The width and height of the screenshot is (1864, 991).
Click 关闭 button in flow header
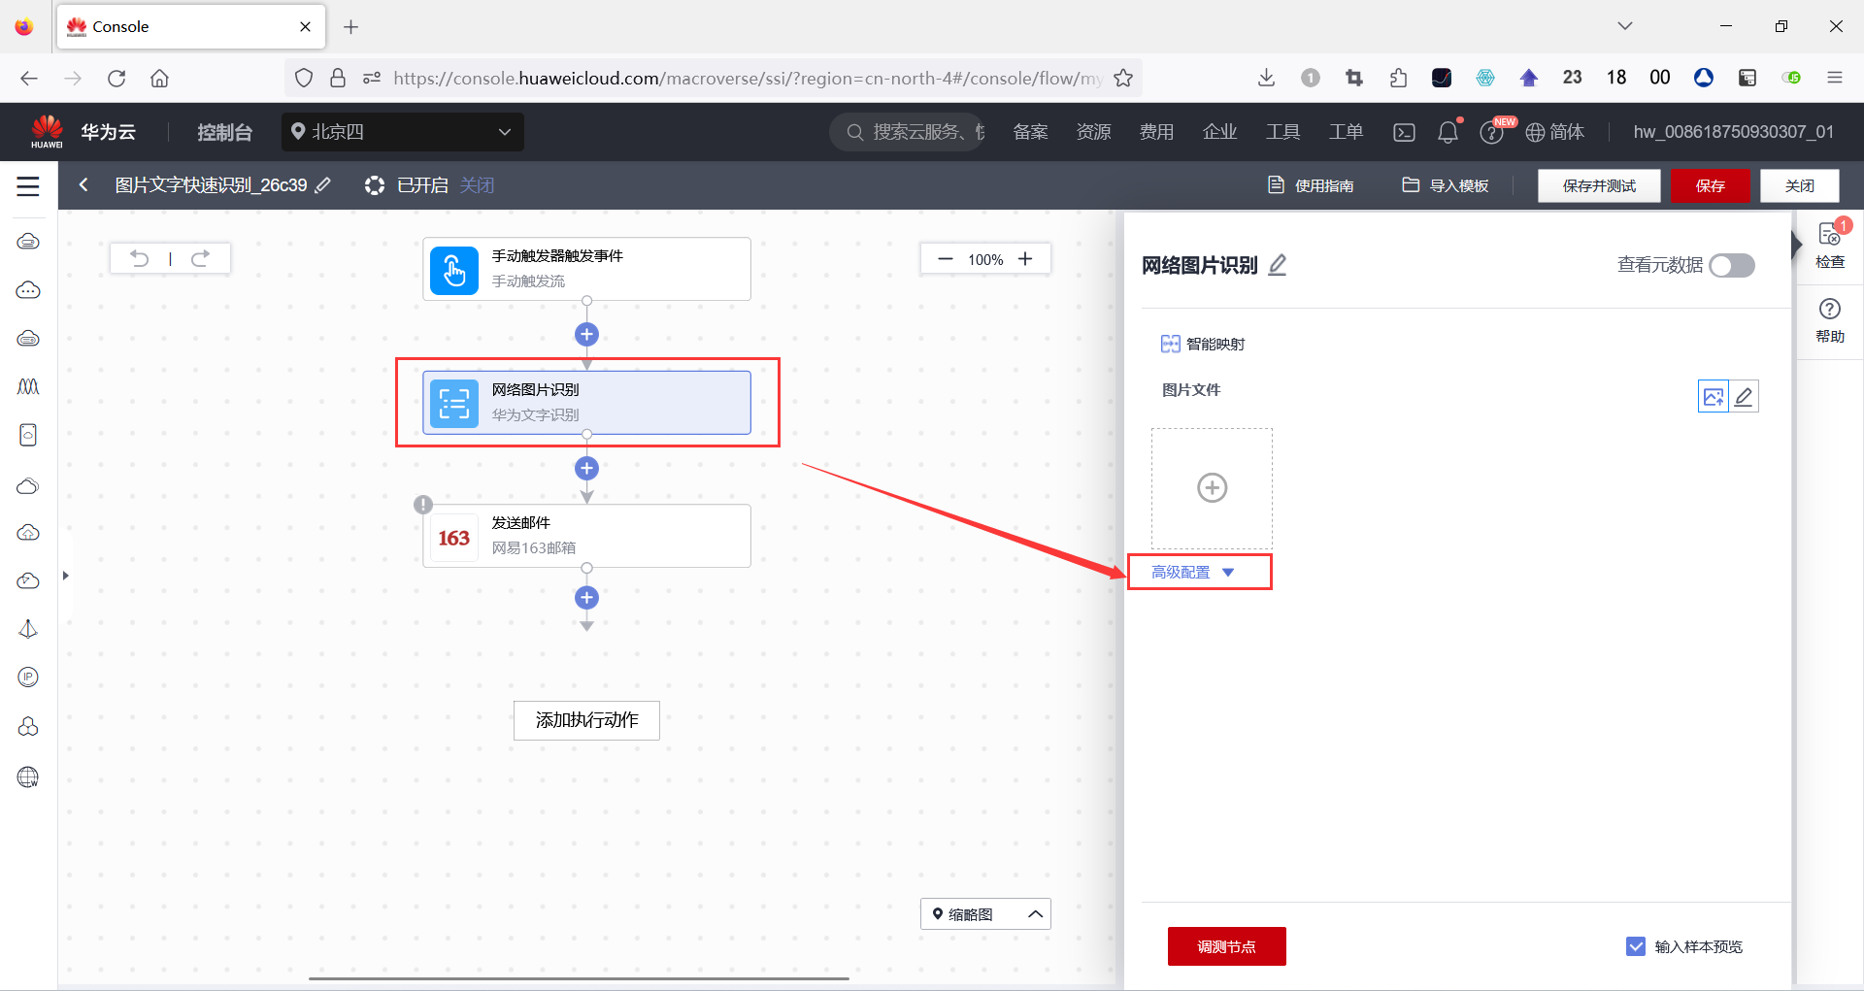(x=1800, y=185)
